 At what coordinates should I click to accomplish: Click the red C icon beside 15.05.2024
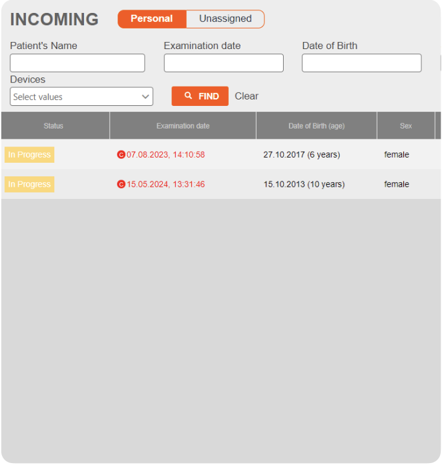click(121, 185)
